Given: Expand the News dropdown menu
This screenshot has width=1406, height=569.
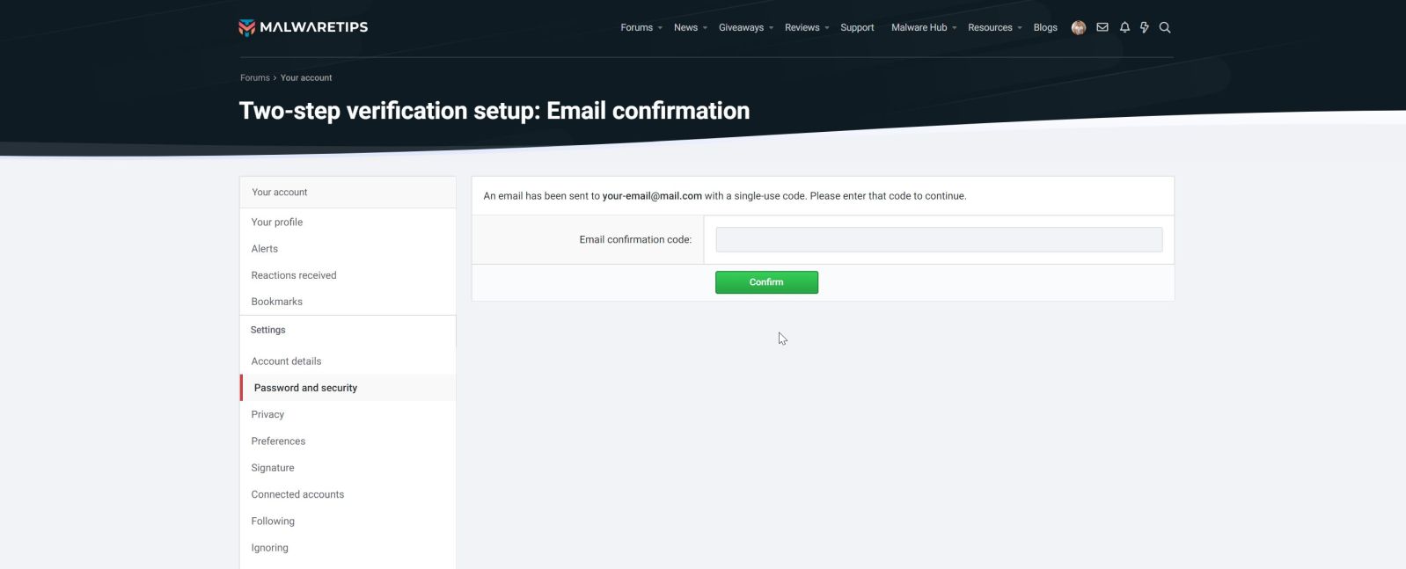Looking at the screenshot, I should tap(705, 28).
